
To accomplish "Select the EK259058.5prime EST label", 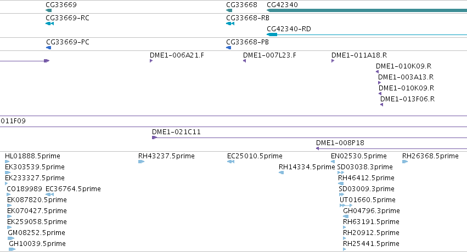I will [x=37, y=222].
